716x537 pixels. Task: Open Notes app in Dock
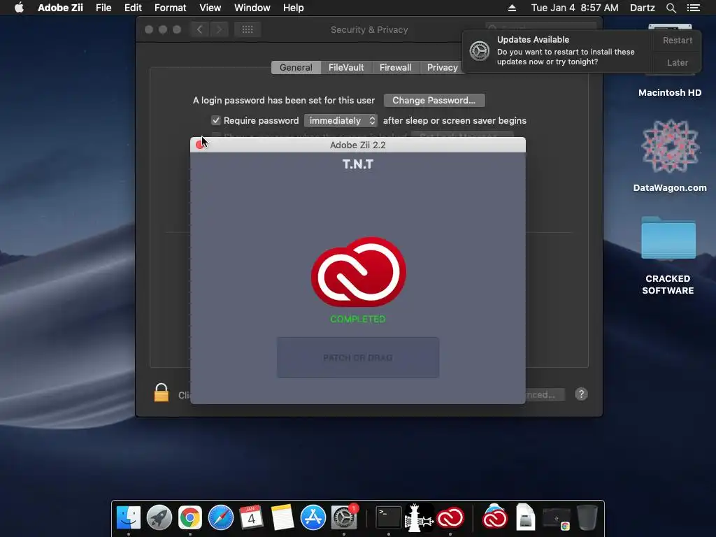(x=282, y=517)
